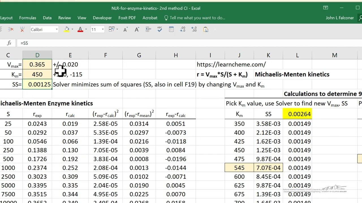Decrease font size with small A icon
362x203 pixels.
pyautogui.click(x=125, y=30)
